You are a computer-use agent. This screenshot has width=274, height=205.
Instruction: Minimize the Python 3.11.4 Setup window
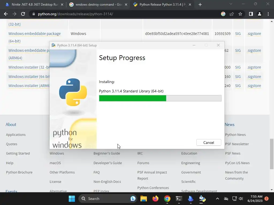194,45
